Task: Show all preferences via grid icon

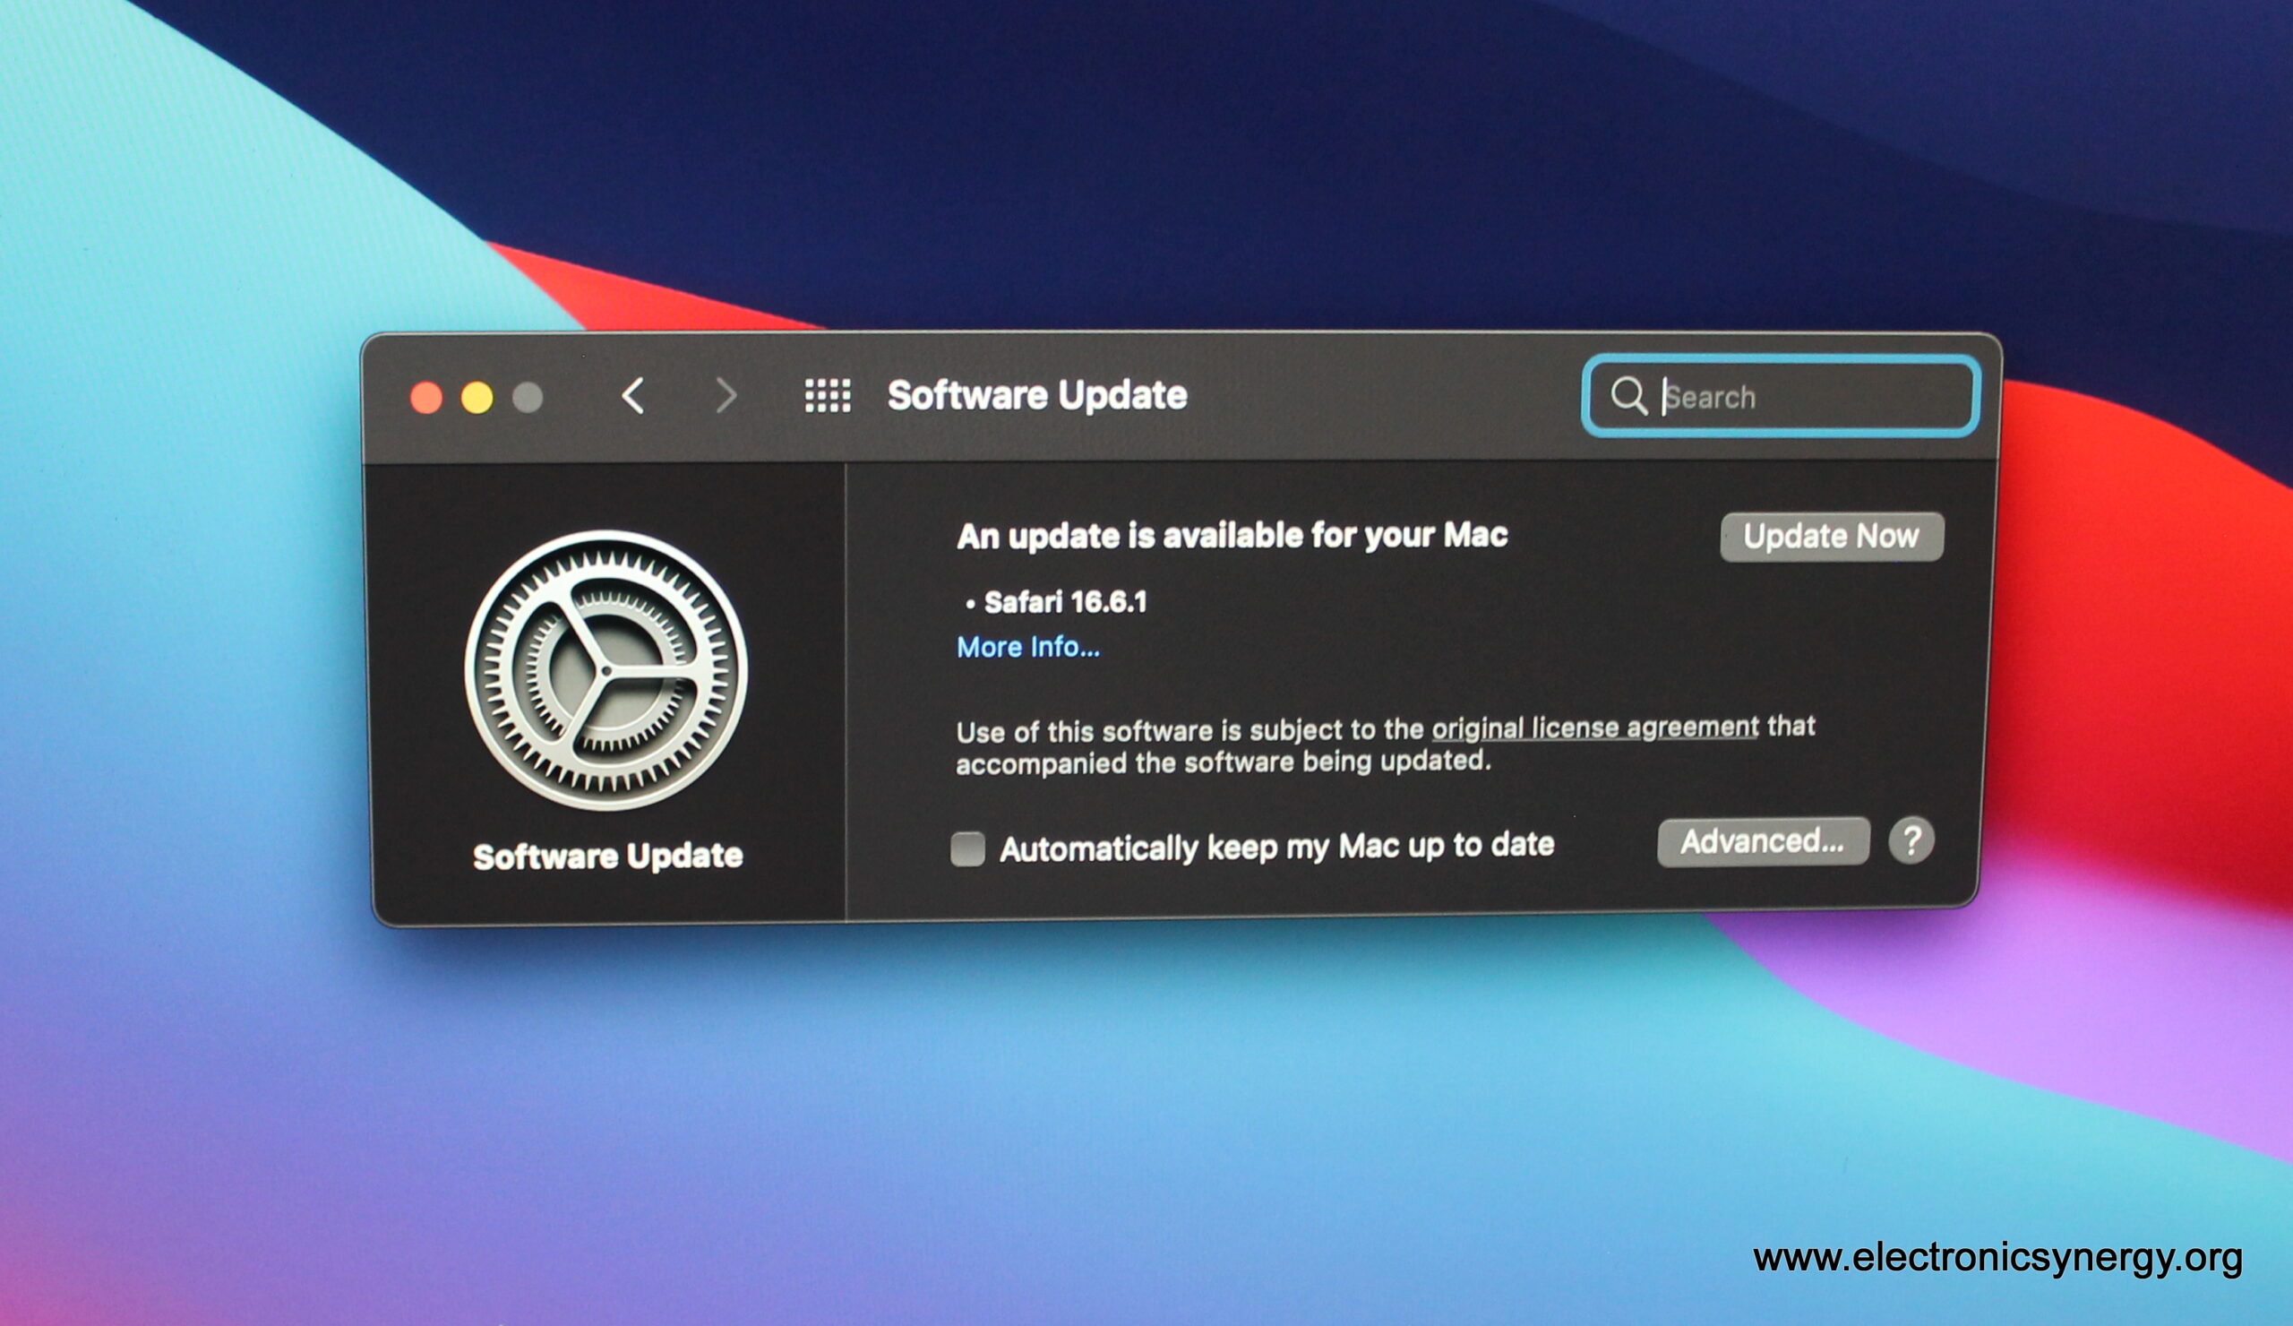Action: (x=827, y=396)
